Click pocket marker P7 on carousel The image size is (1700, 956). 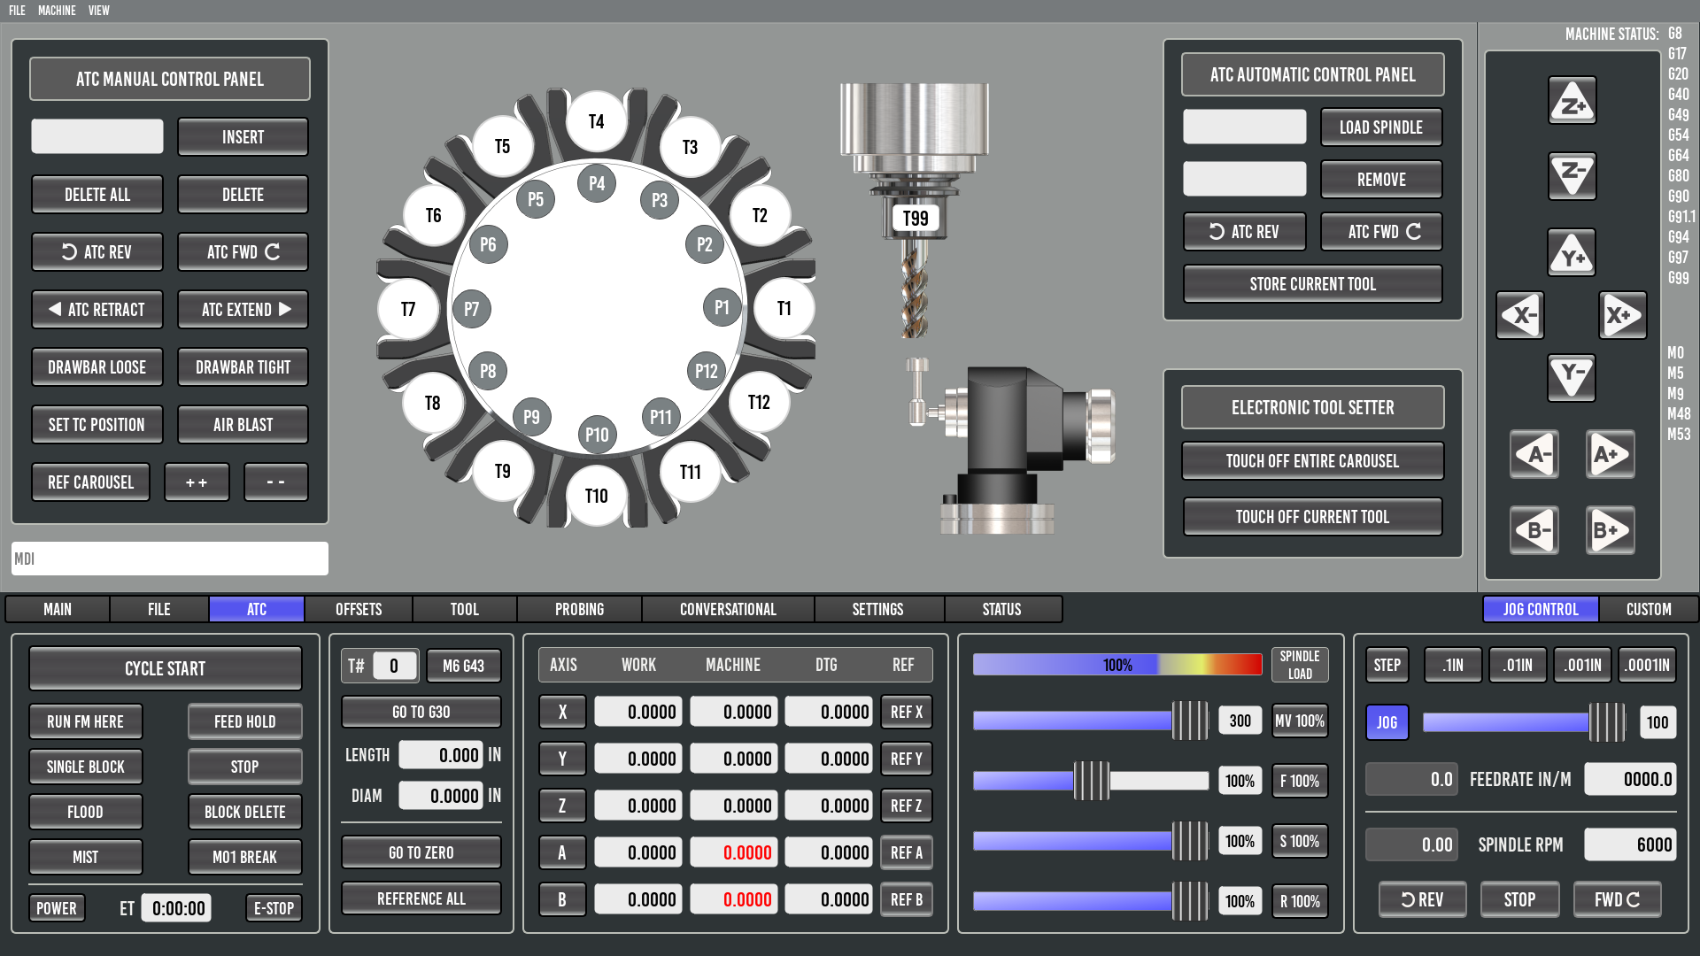[471, 309]
